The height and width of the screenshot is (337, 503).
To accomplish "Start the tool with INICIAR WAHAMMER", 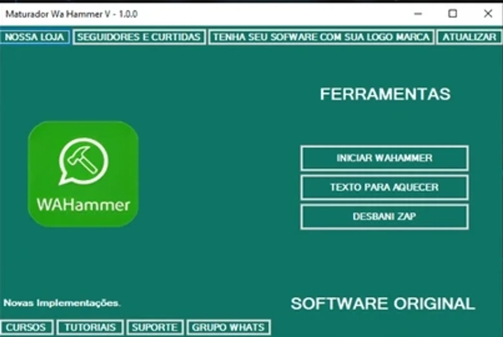I will click(x=384, y=158).
